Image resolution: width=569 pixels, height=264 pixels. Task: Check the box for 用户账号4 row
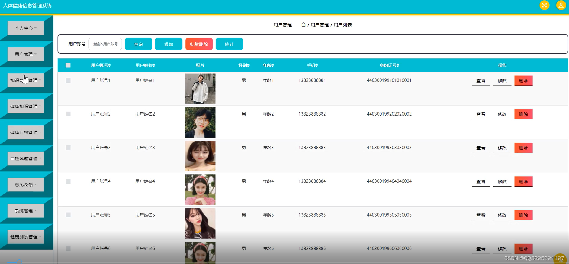tap(68, 181)
